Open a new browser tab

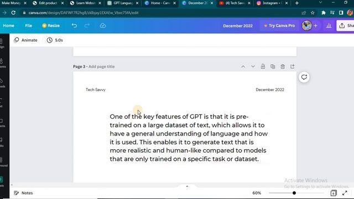297,3
